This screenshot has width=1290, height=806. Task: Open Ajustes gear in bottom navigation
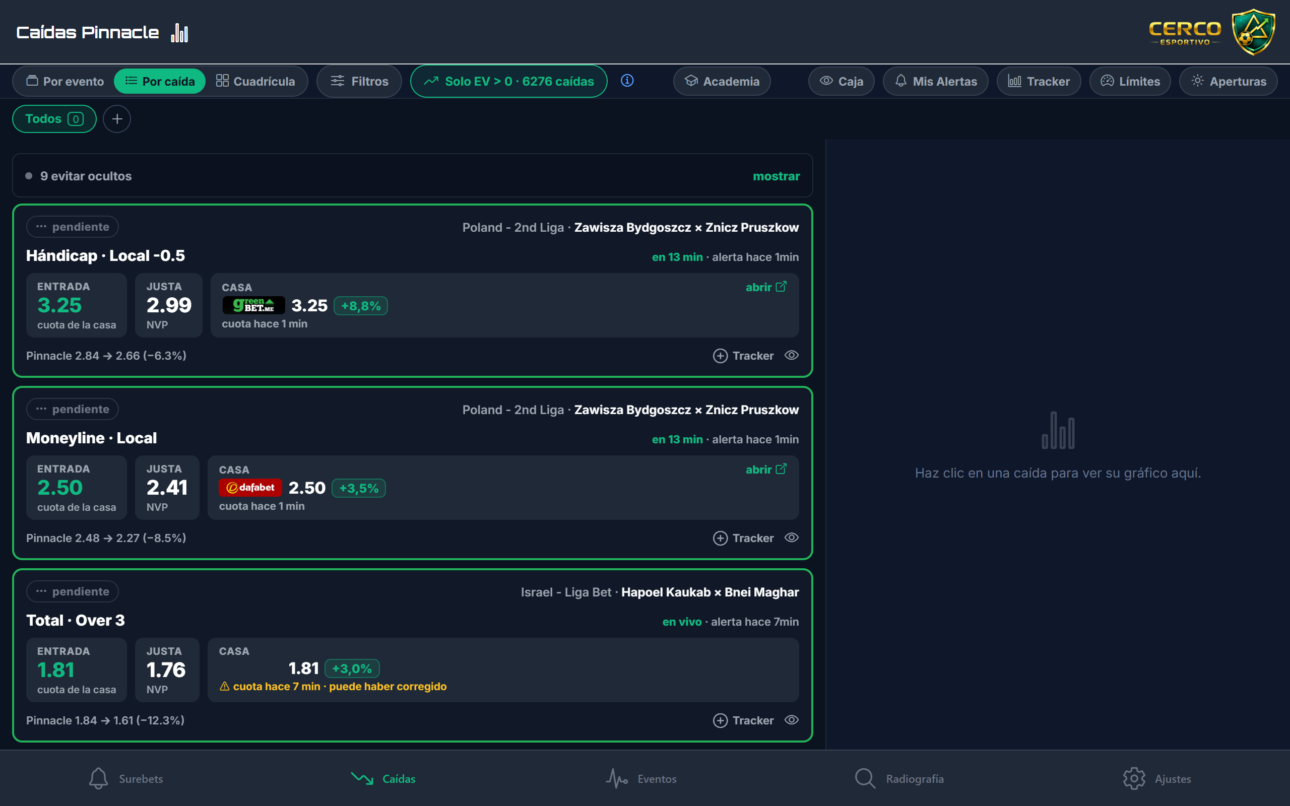tap(1157, 779)
